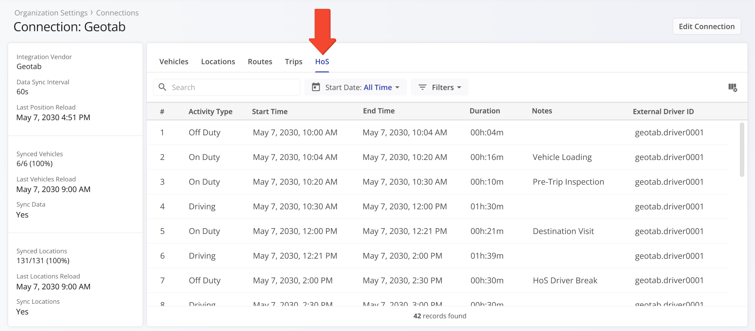Click Data Sync Interval value 60s
755x331 pixels.
pyautogui.click(x=22, y=91)
